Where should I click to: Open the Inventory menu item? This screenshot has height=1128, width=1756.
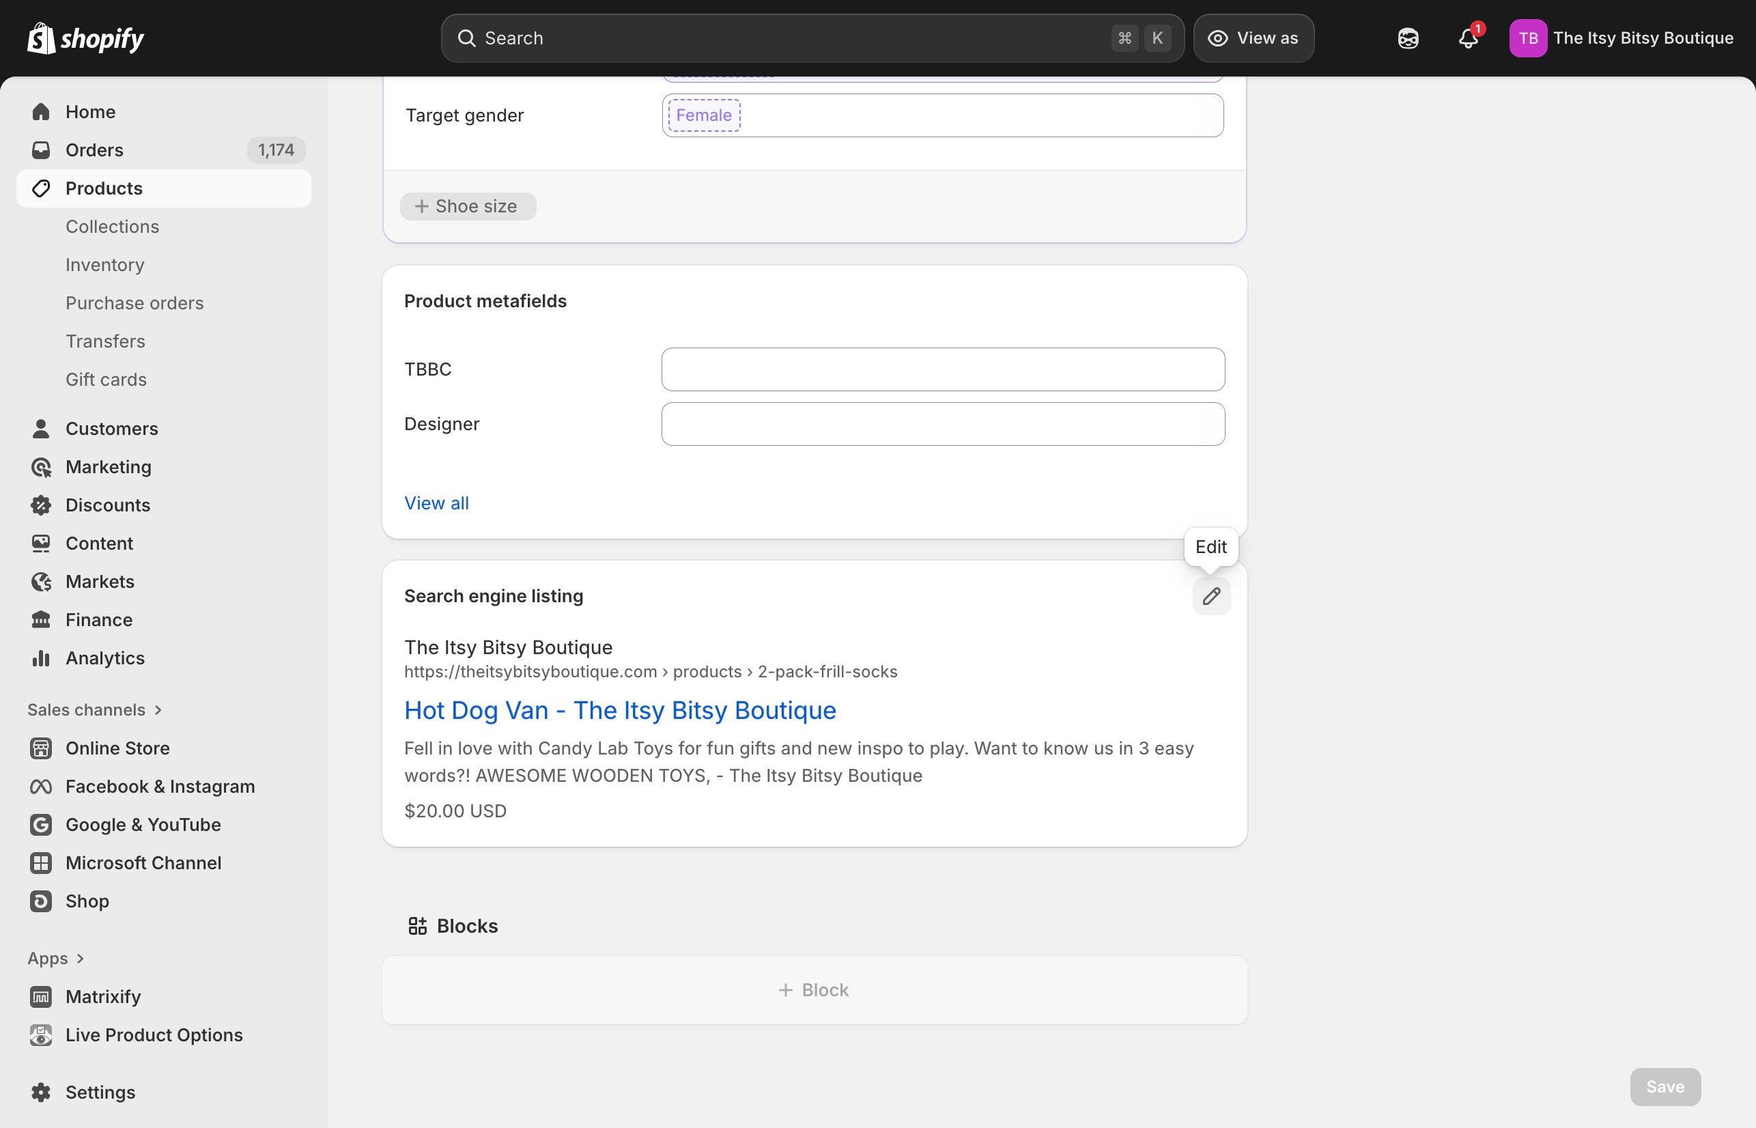click(x=104, y=264)
